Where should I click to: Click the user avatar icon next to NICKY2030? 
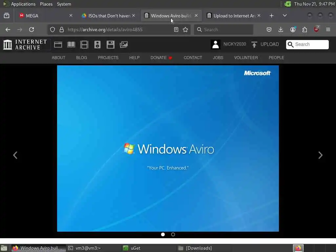pyautogui.click(x=215, y=45)
